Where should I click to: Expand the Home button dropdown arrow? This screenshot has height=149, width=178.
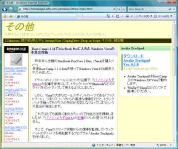click(x=113, y=16)
